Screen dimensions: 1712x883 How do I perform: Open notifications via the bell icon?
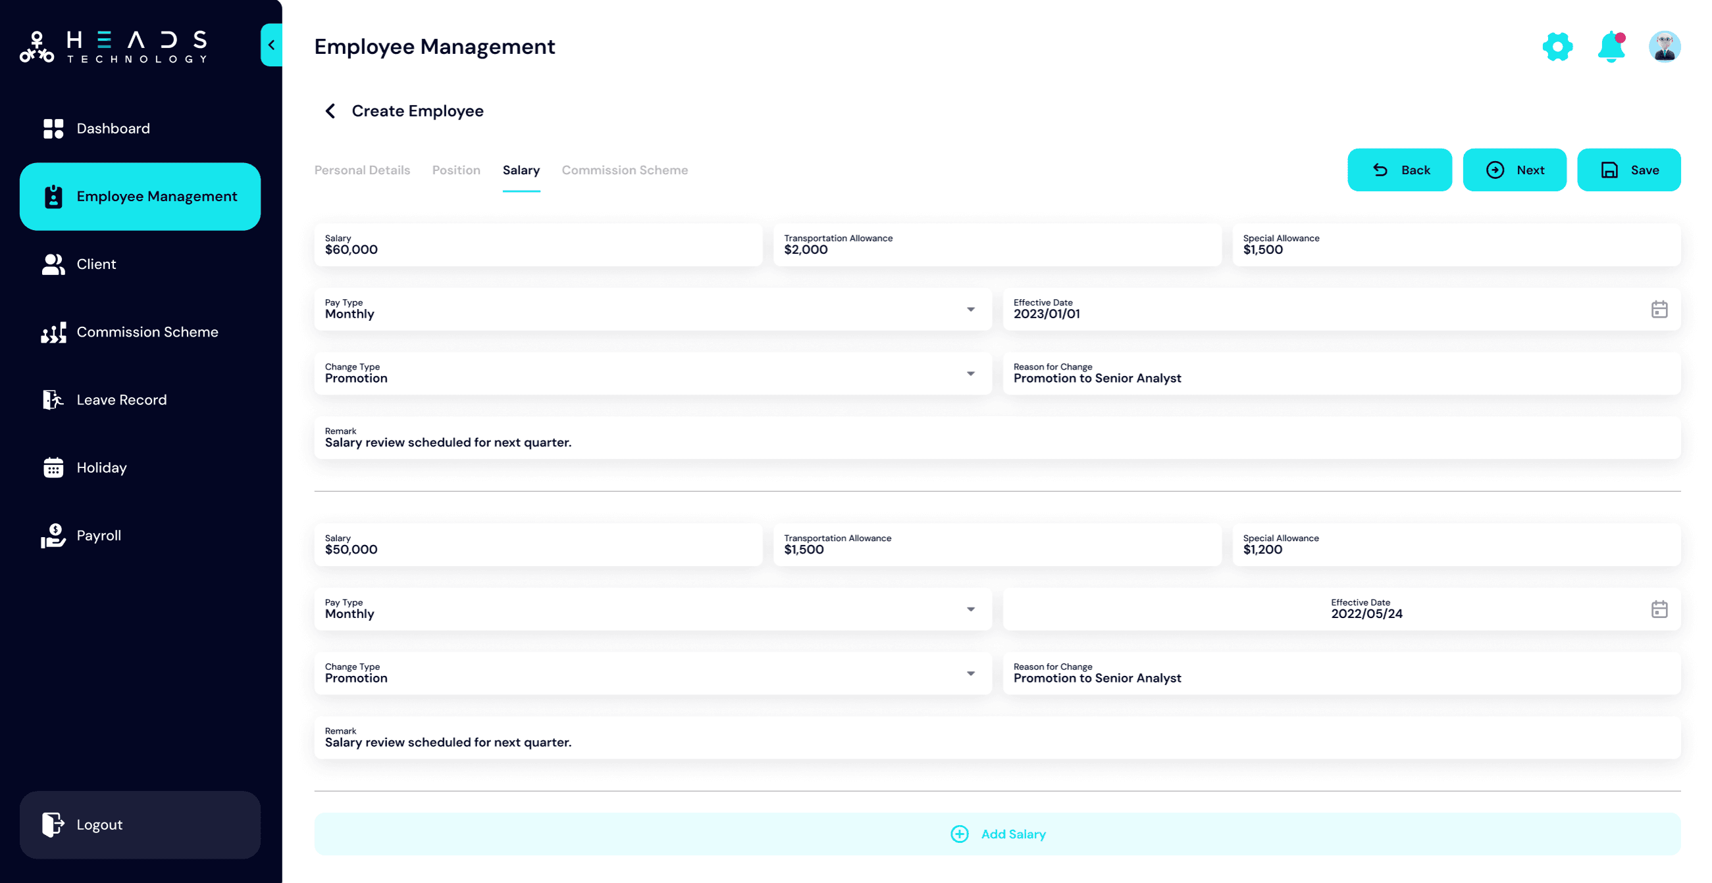[x=1611, y=46]
